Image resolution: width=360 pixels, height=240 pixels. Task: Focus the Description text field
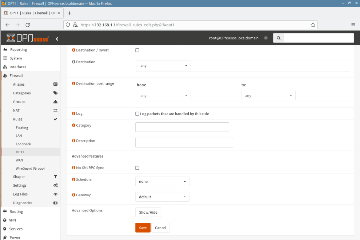[184, 143]
